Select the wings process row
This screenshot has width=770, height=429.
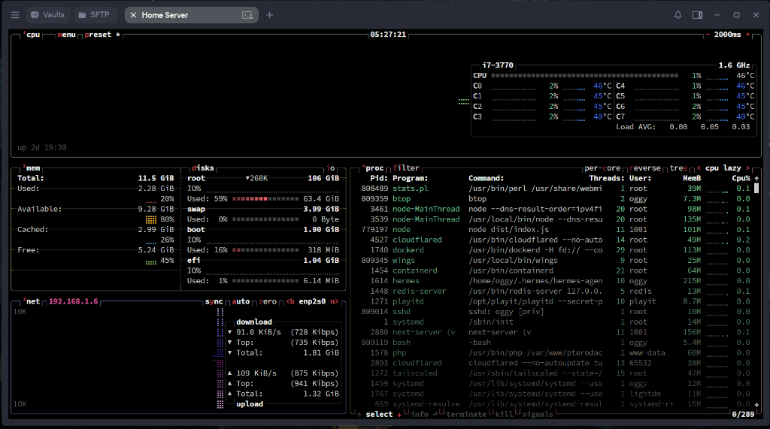556,260
